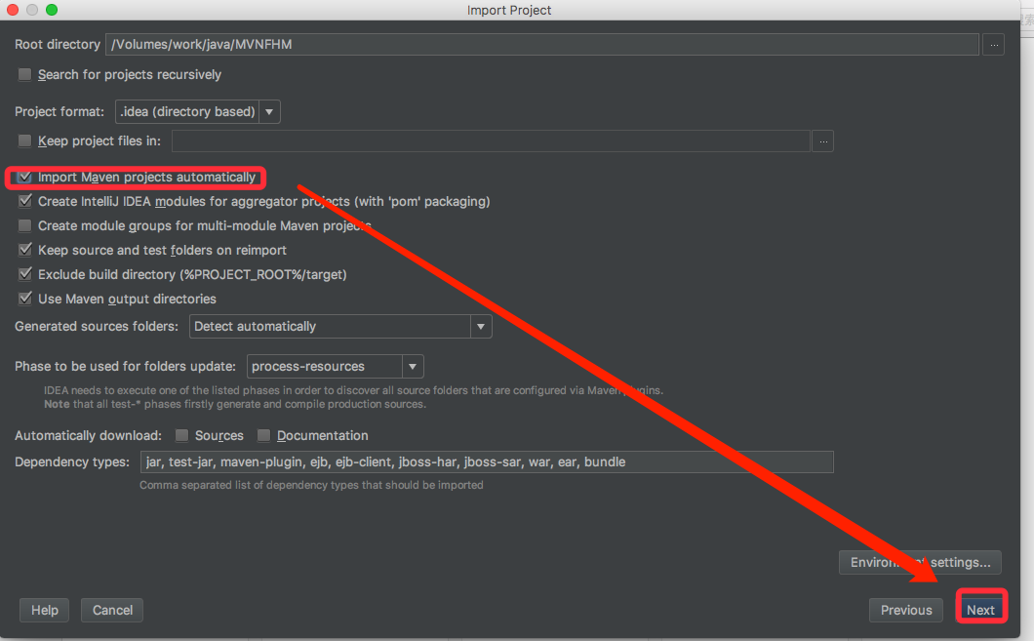1034x641 pixels.
Task: Edit the Dependency types field
Action: [x=487, y=462]
